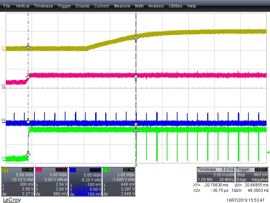Click the C2 DC1M coupling badge
Viewport: 270px width, 203px height.
[61, 170]
